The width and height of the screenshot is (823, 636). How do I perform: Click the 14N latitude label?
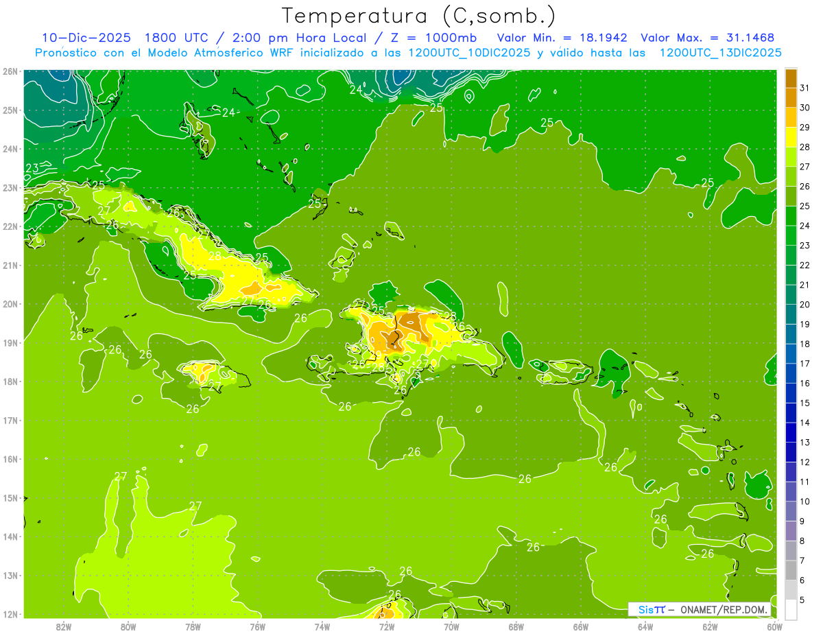tap(10, 537)
